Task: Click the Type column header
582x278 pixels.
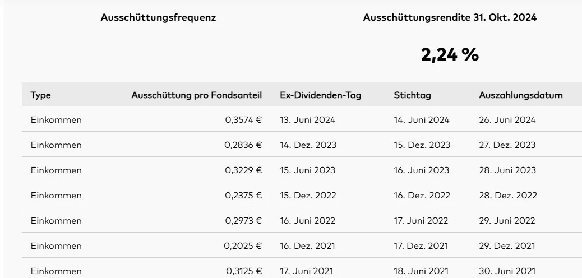Action: [x=40, y=95]
